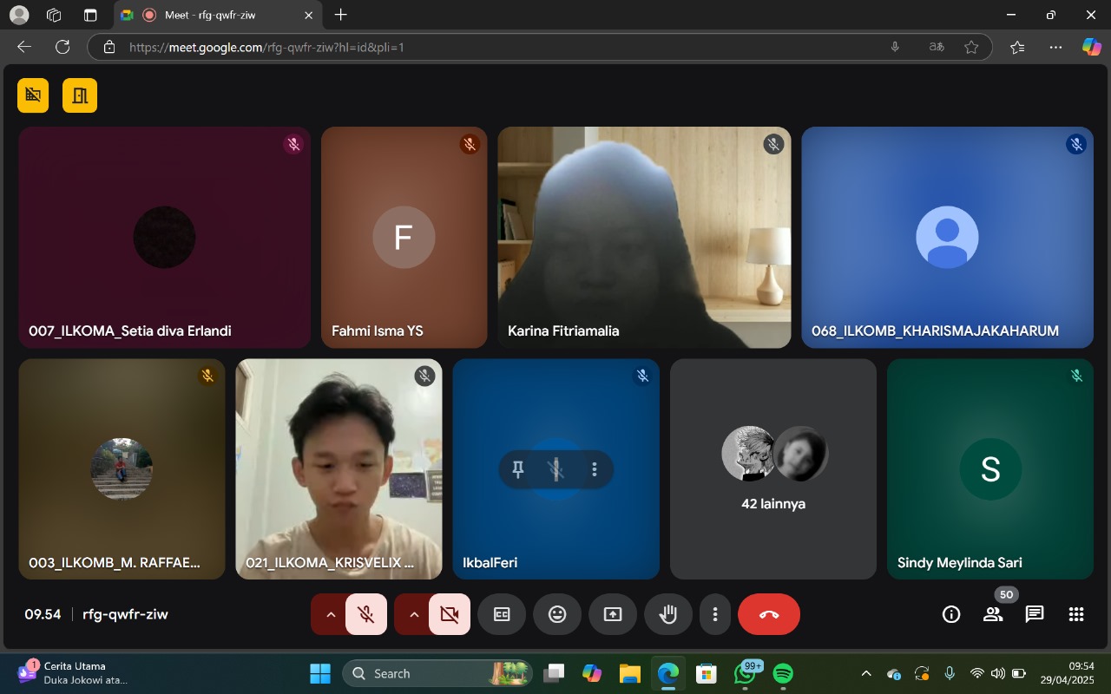This screenshot has height=694, width=1111.
Task: Open more options menu in control bar
Action: pos(715,614)
